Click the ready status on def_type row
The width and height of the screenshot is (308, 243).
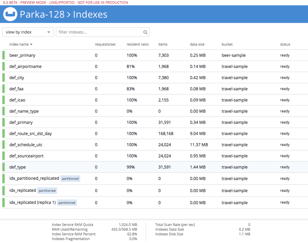coord(285,167)
